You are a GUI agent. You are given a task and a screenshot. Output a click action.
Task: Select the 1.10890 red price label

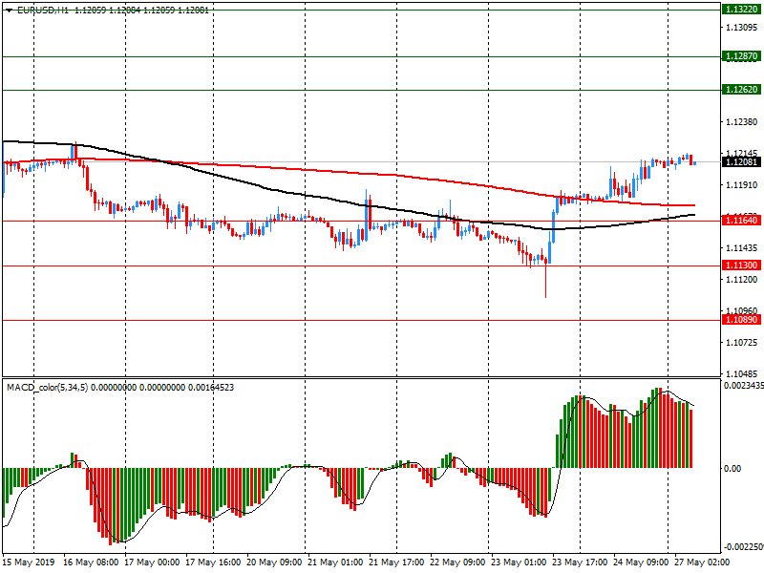741,320
